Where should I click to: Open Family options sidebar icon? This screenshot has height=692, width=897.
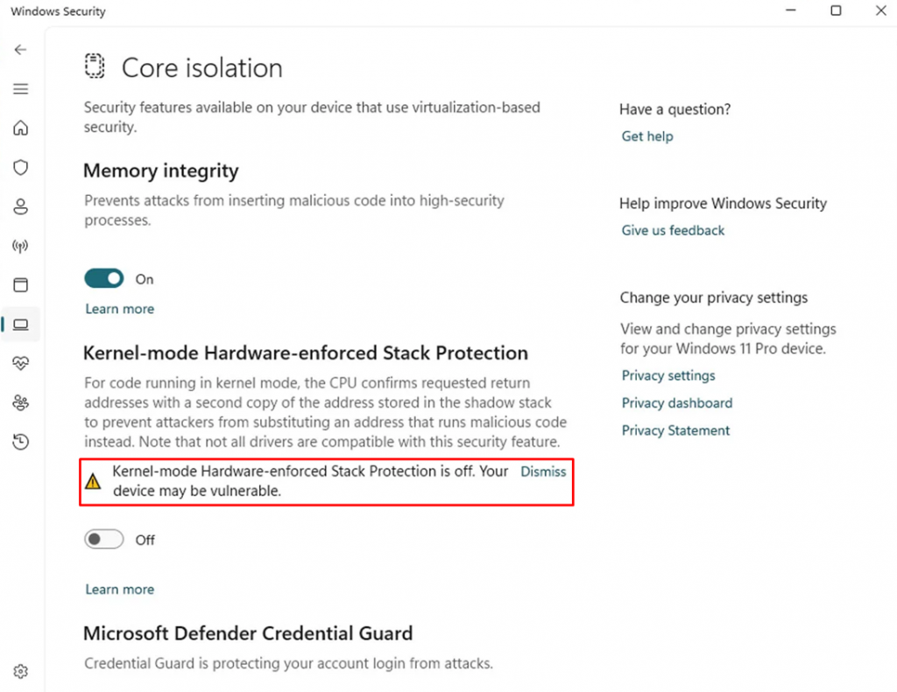point(21,402)
